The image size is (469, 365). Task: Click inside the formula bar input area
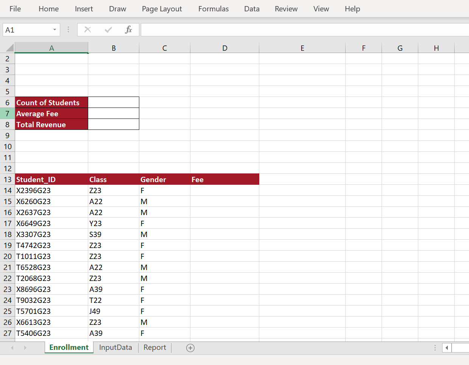(265, 30)
